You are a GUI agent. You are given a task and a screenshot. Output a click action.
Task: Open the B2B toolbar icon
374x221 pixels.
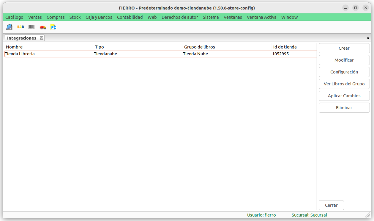tap(20, 27)
